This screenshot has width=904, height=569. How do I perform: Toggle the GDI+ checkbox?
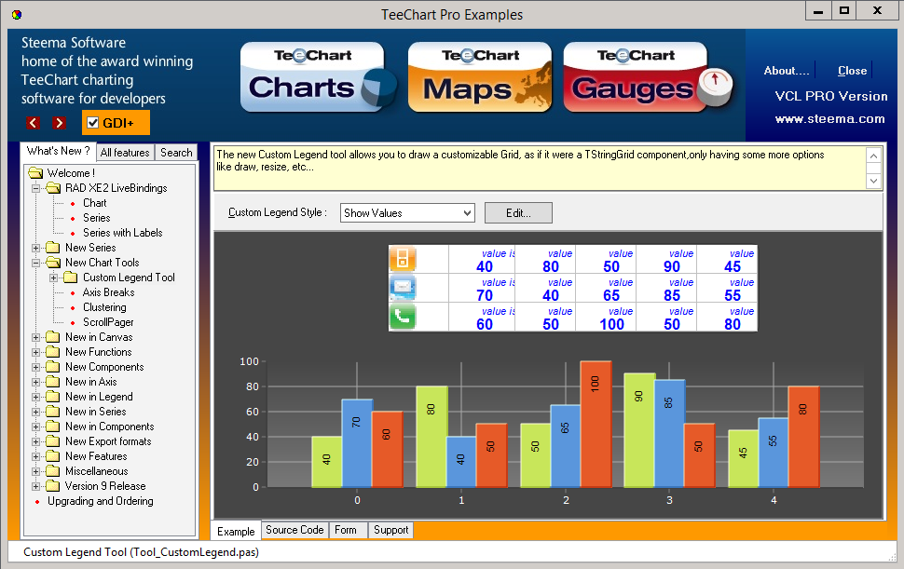click(x=93, y=123)
